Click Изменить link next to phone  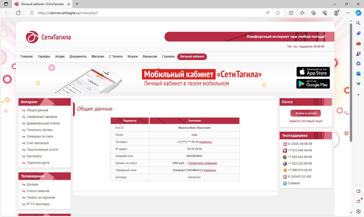pos(206,142)
